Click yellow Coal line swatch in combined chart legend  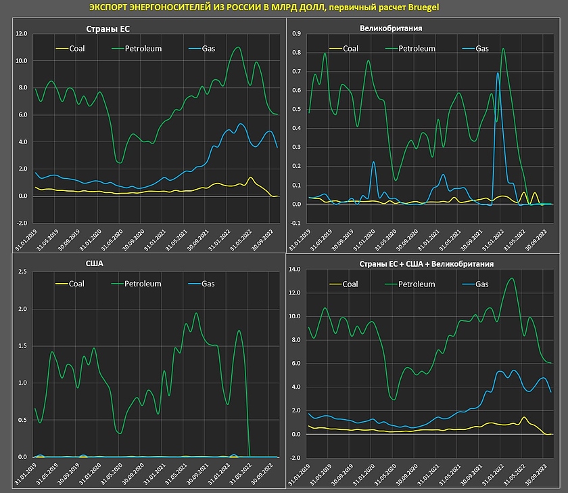334,284
